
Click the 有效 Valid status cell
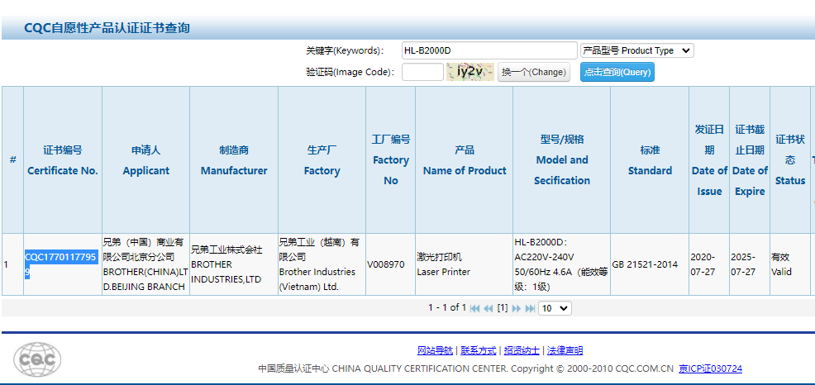790,264
